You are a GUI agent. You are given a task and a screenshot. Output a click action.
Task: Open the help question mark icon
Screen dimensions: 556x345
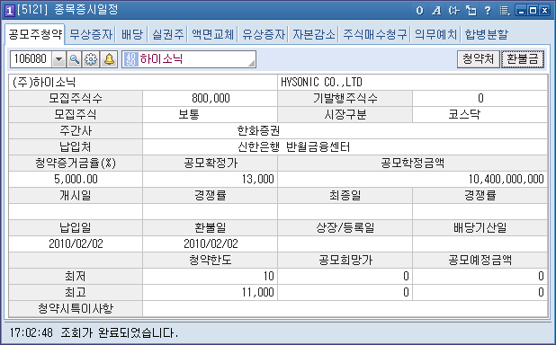tap(488, 11)
